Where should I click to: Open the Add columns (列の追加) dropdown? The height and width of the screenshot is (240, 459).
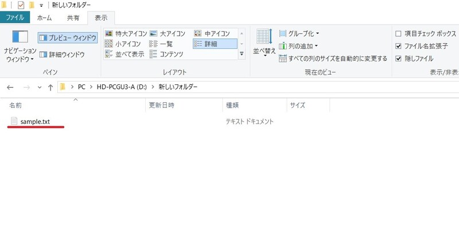point(298,46)
